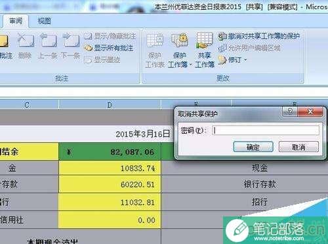328x244 pixels.
Task: Close the 取消共享保护 dialog
Action: [x=310, y=112]
